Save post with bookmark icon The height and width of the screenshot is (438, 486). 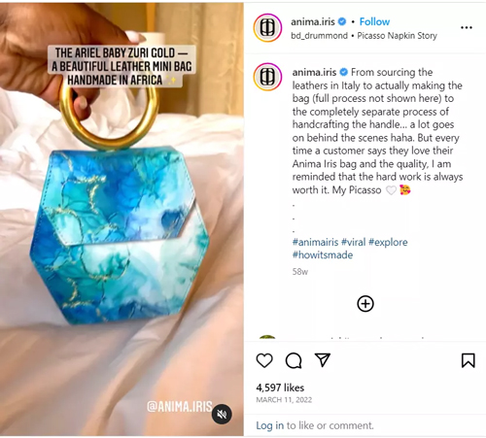468,360
